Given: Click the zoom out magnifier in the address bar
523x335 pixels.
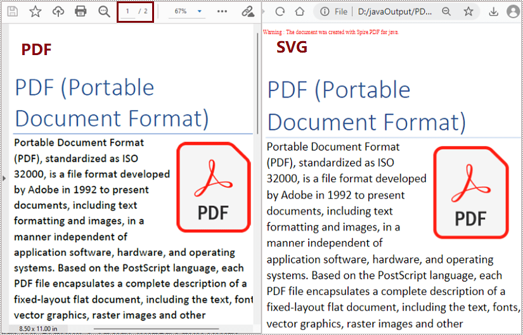Looking at the screenshot, I should [446, 11].
